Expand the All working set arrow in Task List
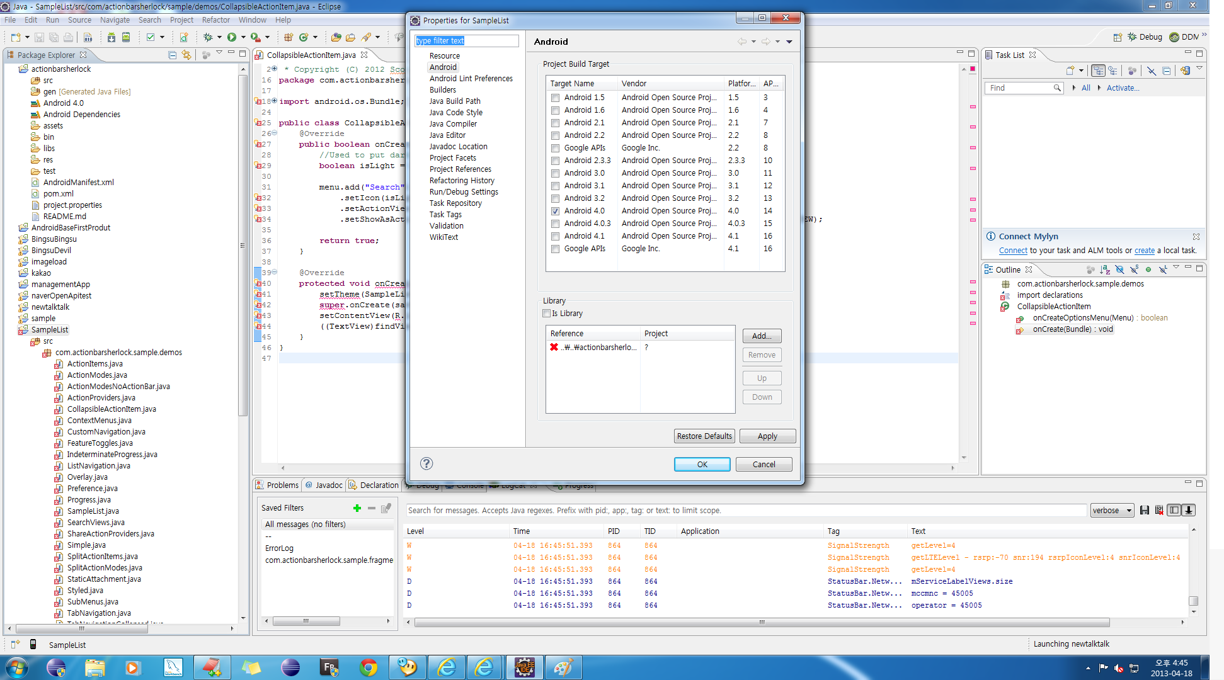The height and width of the screenshot is (680, 1224). (x=1074, y=88)
